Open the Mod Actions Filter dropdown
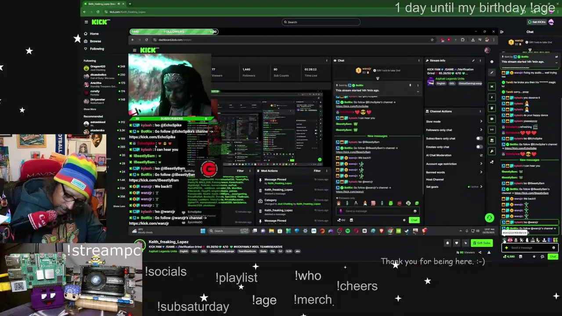The image size is (562, 316). (x=317, y=171)
